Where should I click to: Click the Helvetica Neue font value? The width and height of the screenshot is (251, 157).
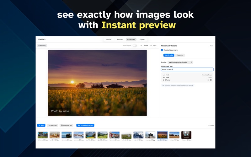(206, 75)
